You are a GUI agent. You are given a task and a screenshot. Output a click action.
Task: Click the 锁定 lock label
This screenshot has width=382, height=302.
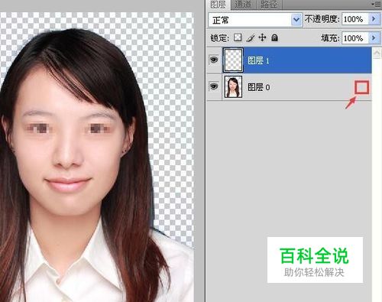[219, 38]
